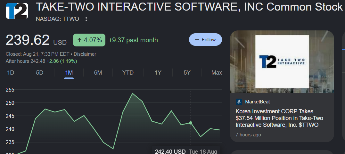The height and width of the screenshot is (154, 345).
Task: Click the Take-Two Interactive Software title
Action: tap(189, 7)
